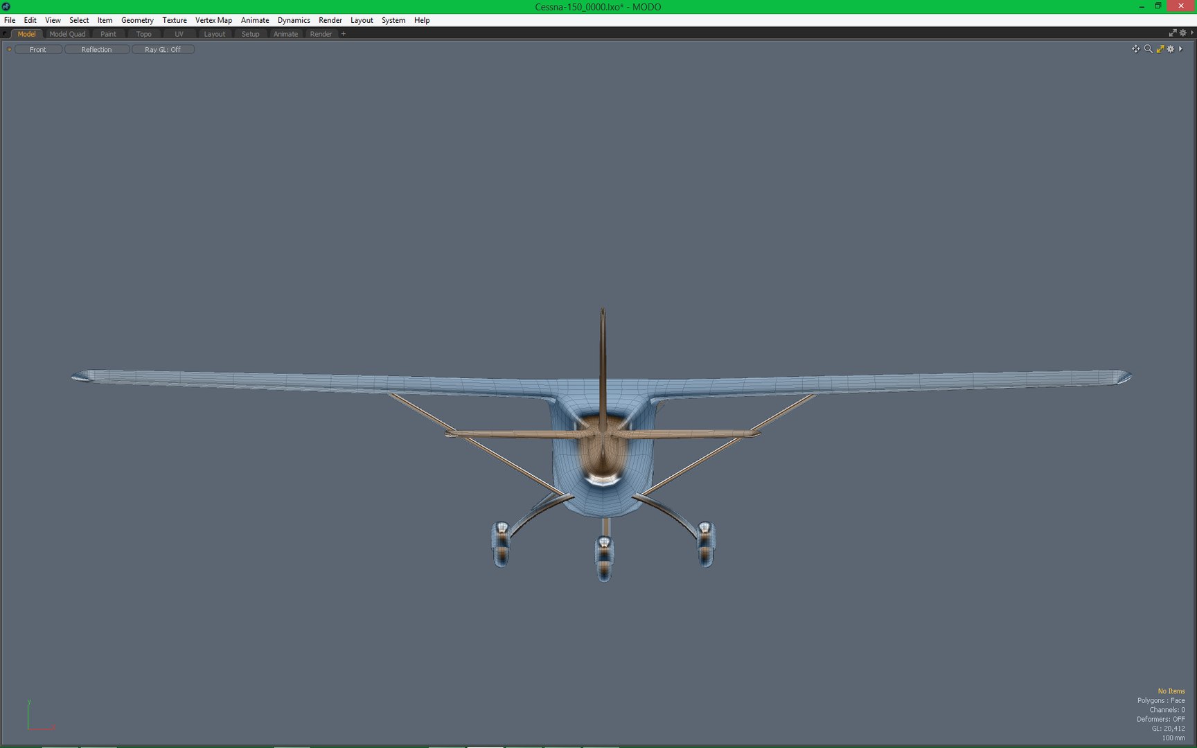The height and width of the screenshot is (748, 1197).
Task: Restore down the MODO window
Action: pos(1158,6)
